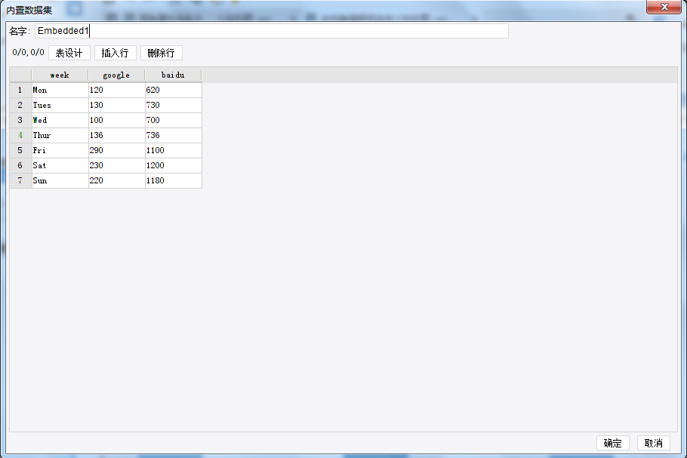Click baidu value 736 cell
Viewport: 687px width, 458px height.
tap(174, 135)
